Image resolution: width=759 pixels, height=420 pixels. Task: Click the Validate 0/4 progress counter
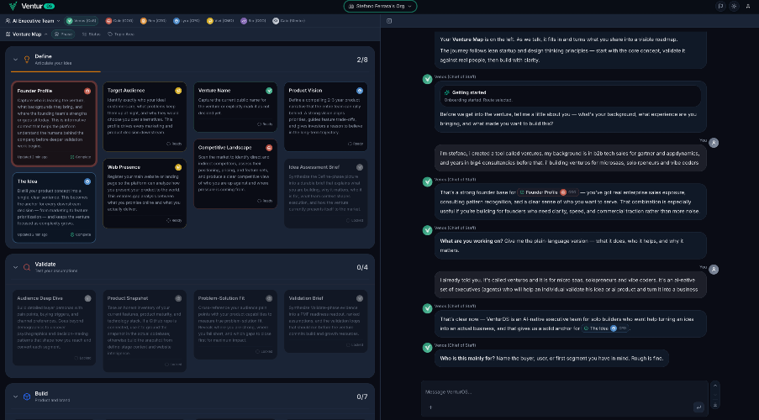pyautogui.click(x=362, y=267)
